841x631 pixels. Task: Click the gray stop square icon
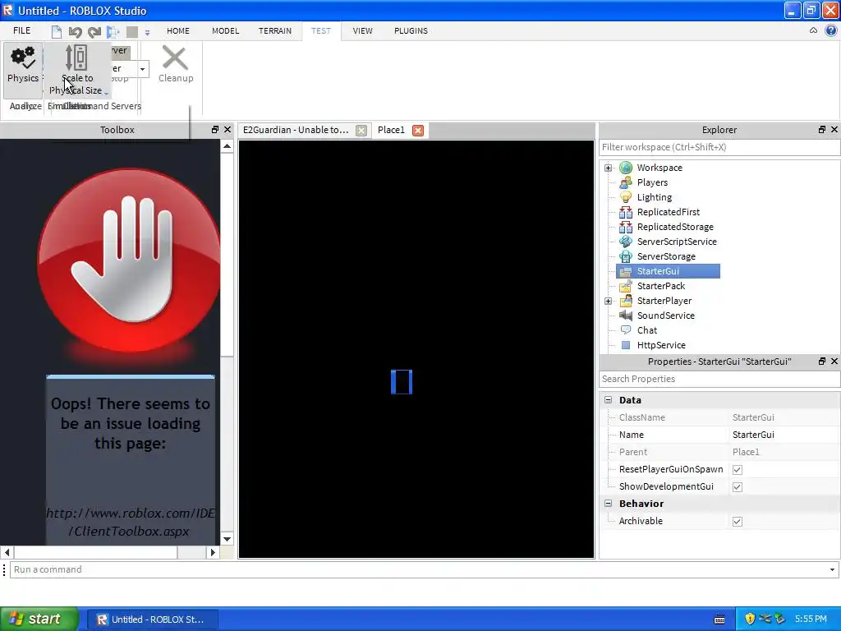pos(132,32)
